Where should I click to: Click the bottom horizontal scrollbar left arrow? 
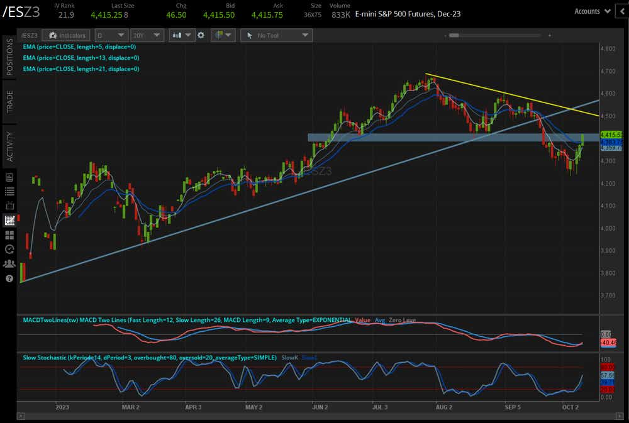click(21, 416)
